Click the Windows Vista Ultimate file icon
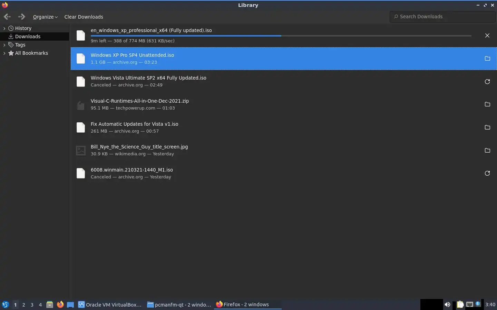The image size is (497, 310). click(x=81, y=82)
